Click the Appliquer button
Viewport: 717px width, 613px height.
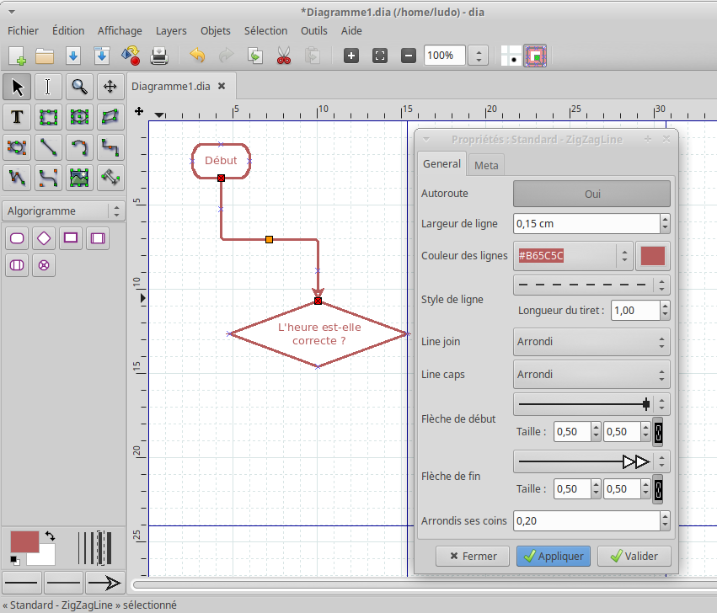(x=554, y=556)
